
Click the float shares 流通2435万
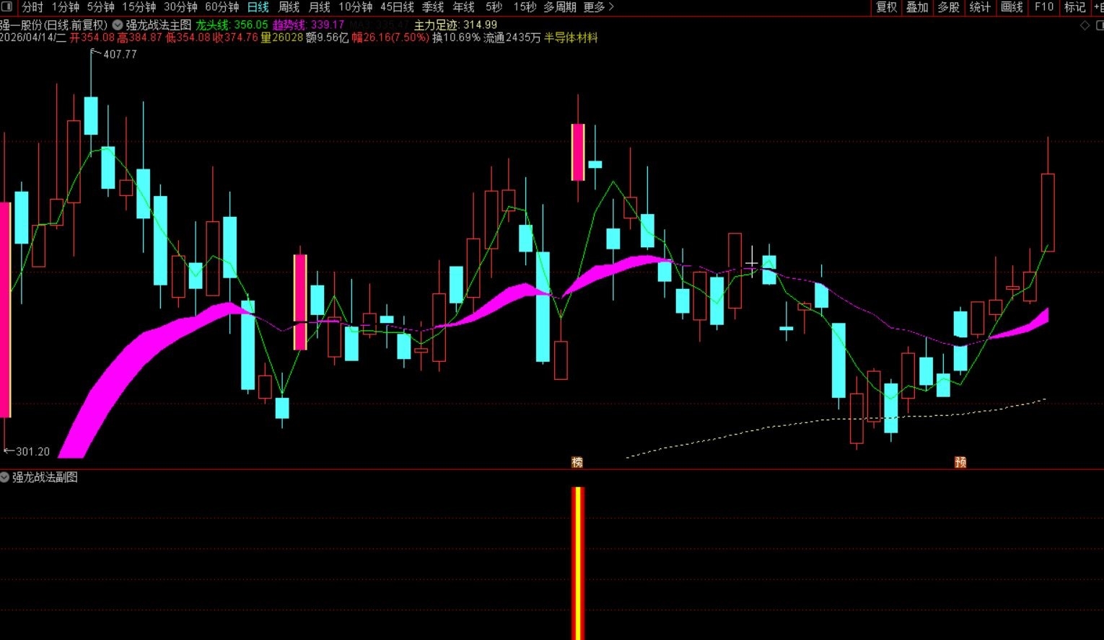pos(512,37)
